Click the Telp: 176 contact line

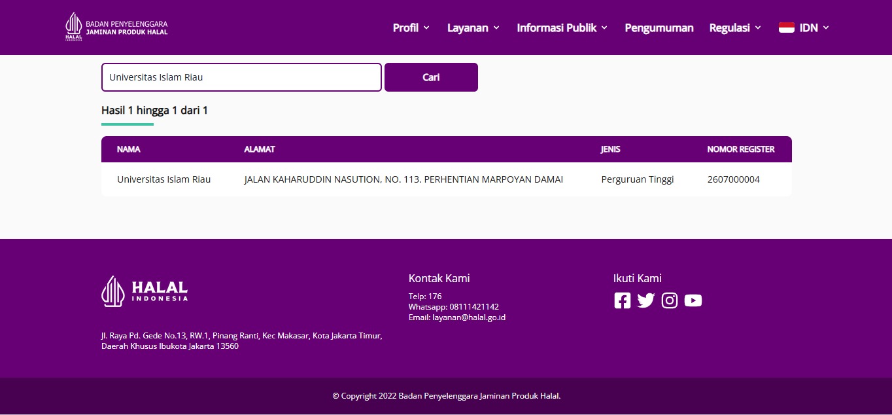[425, 297]
